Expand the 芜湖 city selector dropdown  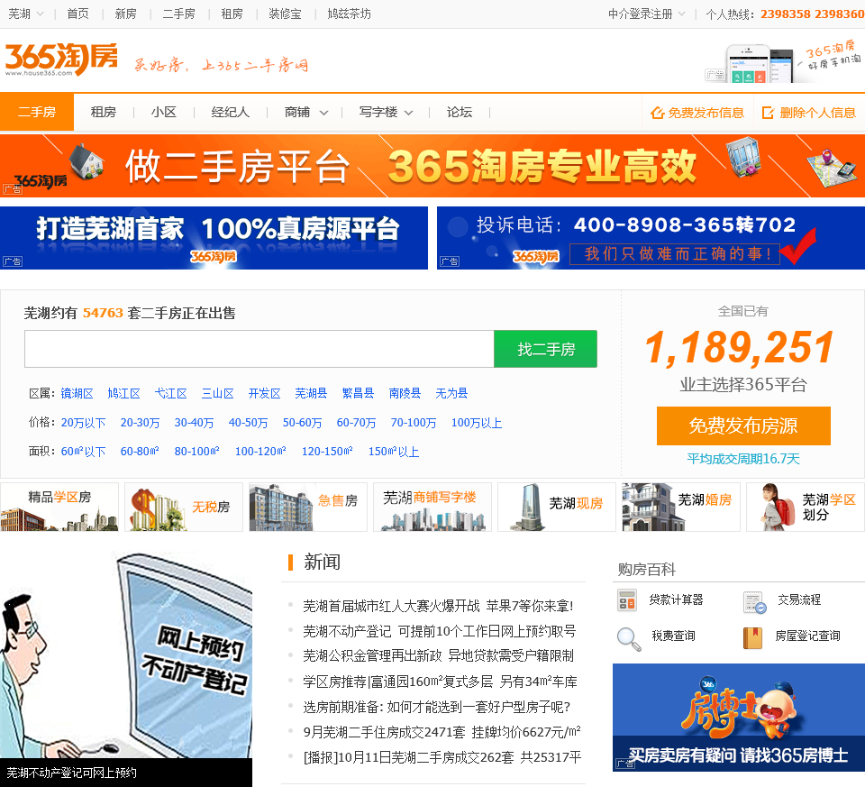click(x=25, y=14)
